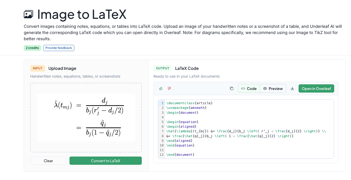Screen dimensions: 351x180
Task: Click line number 12 in the editor gutter
Action: (162, 155)
